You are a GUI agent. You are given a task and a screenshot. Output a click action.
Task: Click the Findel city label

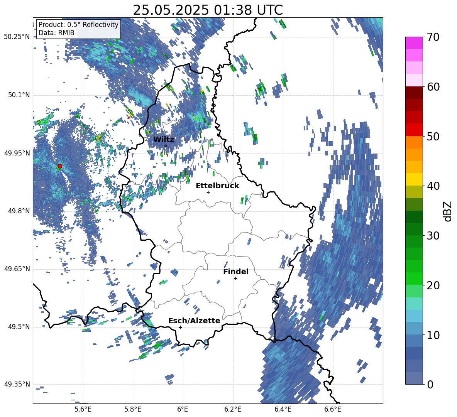pyautogui.click(x=236, y=272)
